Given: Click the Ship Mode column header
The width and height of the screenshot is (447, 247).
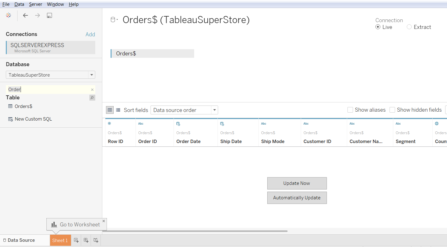Looking at the screenshot, I should 273,141.
